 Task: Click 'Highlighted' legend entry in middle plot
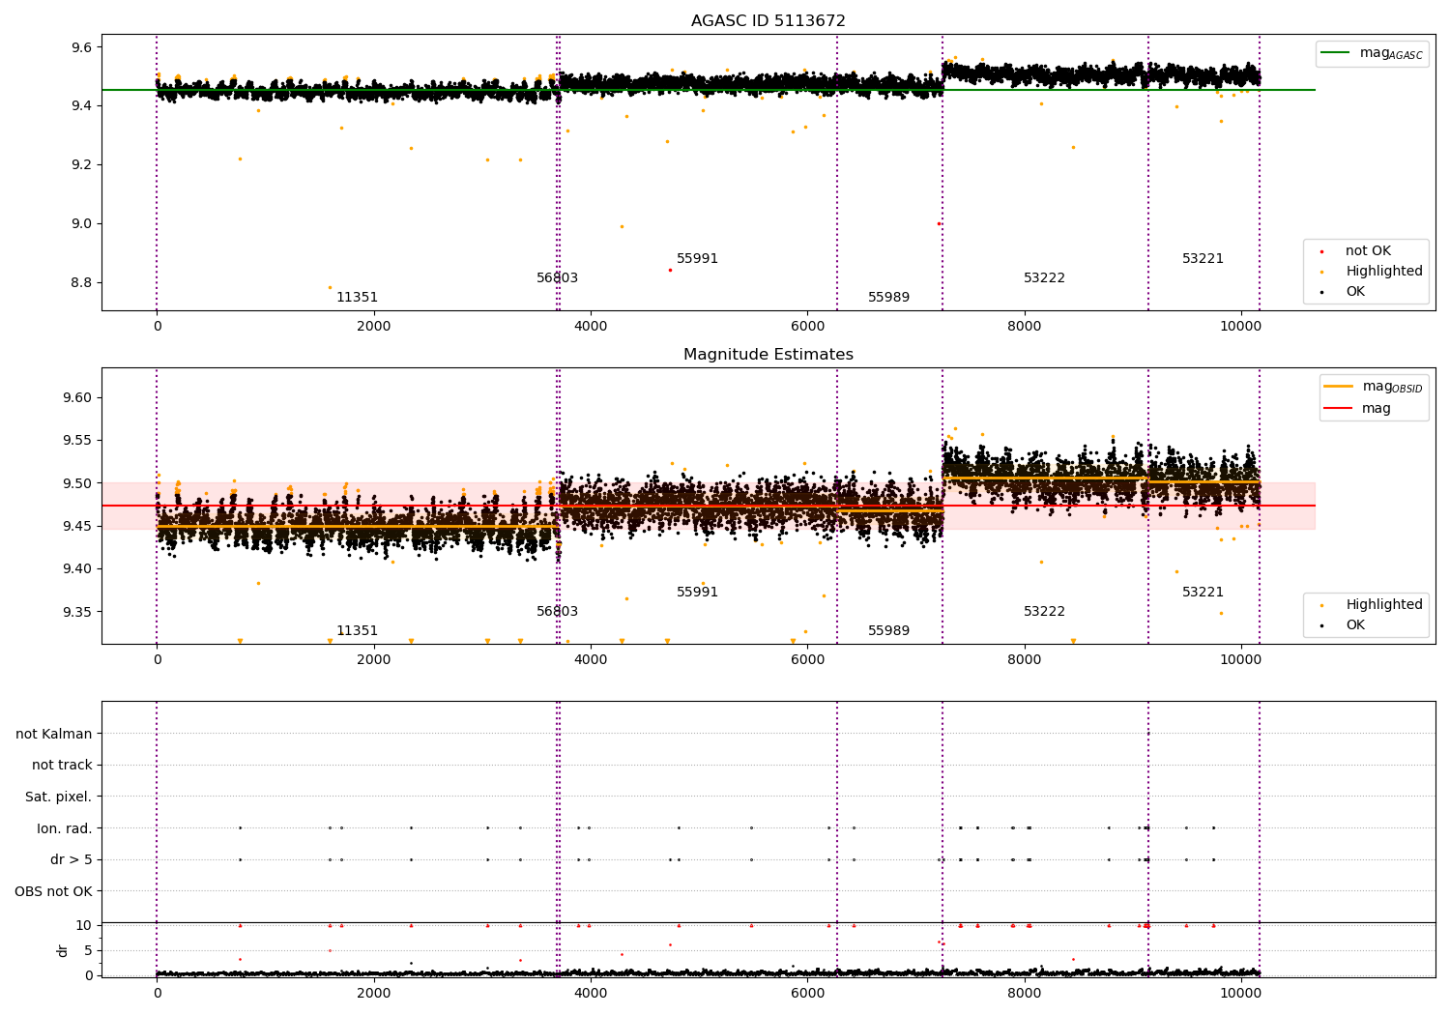pyautogui.click(x=1374, y=605)
